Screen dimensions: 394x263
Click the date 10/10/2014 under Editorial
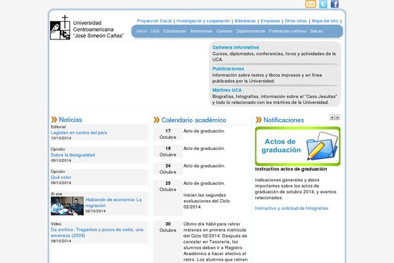coord(61,138)
